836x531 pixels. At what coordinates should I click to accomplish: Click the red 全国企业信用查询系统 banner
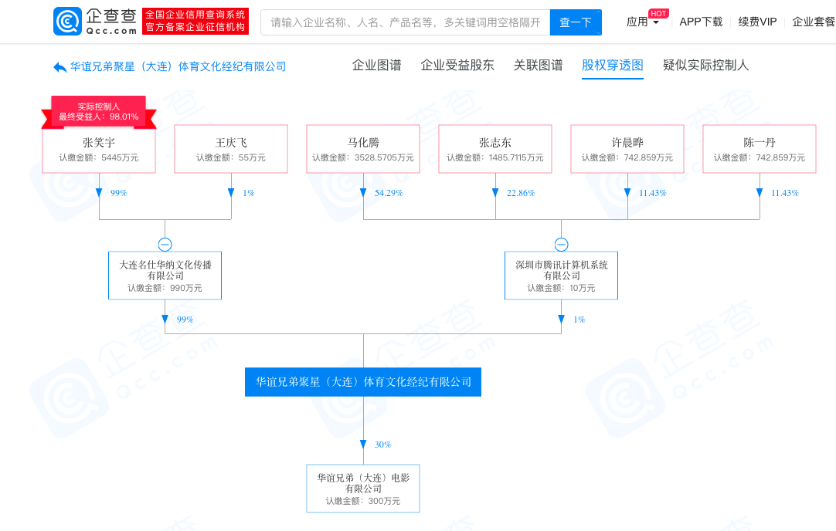click(195, 22)
